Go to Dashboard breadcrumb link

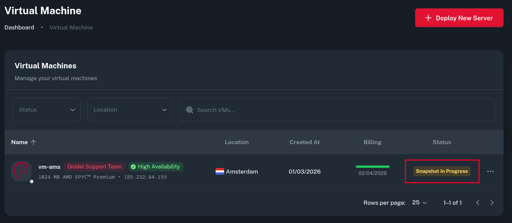point(19,27)
